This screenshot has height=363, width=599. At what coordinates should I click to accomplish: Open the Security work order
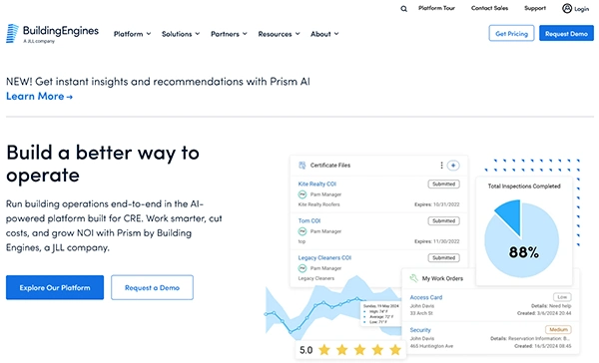(x=420, y=330)
